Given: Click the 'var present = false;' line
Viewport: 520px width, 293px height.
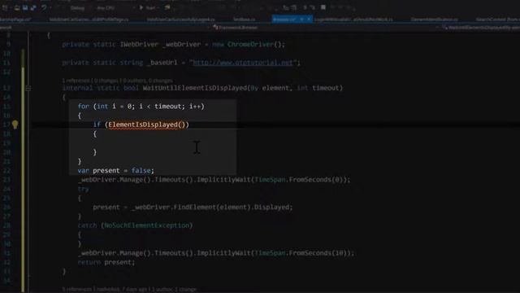Looking at the screenshot, I should click(115, 170).
